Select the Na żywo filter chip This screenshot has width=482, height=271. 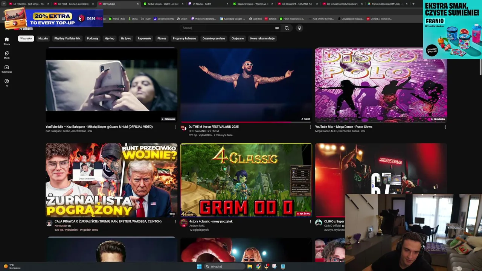[126, 38]
